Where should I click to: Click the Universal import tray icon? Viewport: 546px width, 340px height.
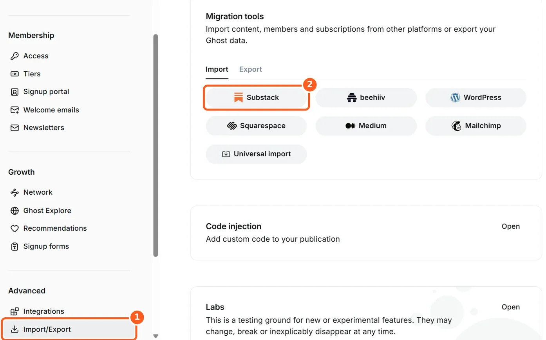coord(226,154)
